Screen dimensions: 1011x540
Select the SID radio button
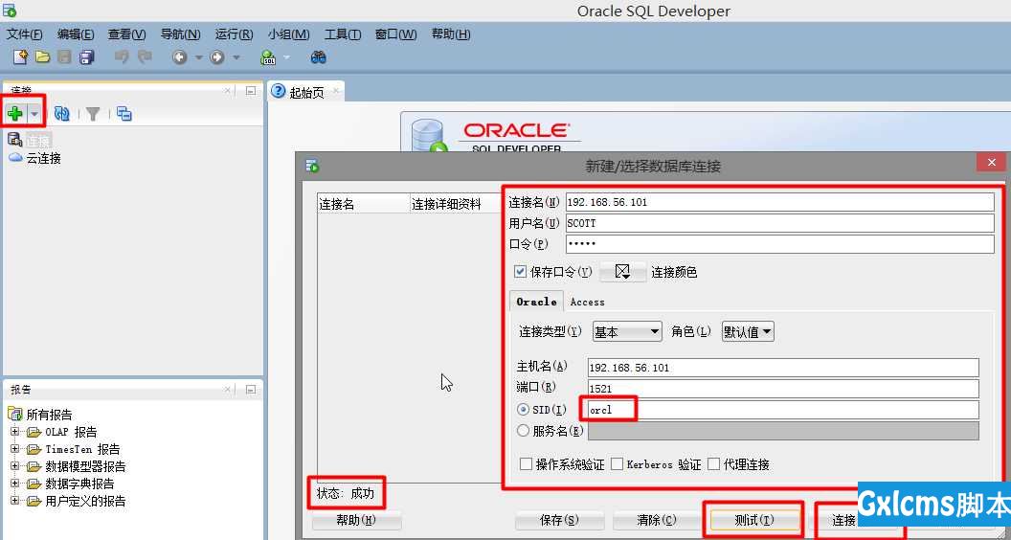(x=524, y=410)
